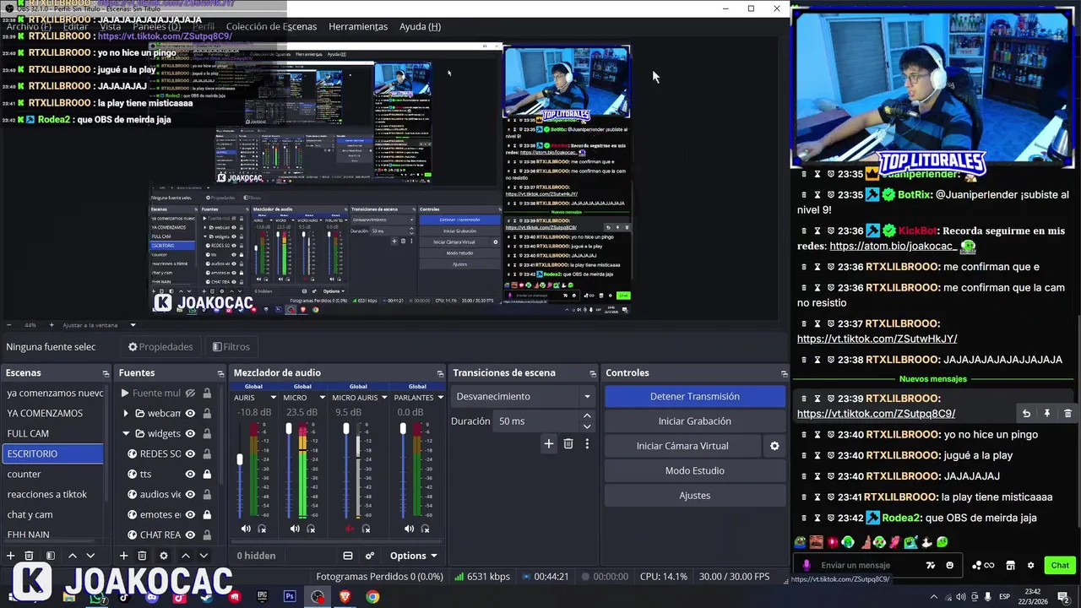Collapse the widgets source group
1081x608 pixels.
(126, 433)
